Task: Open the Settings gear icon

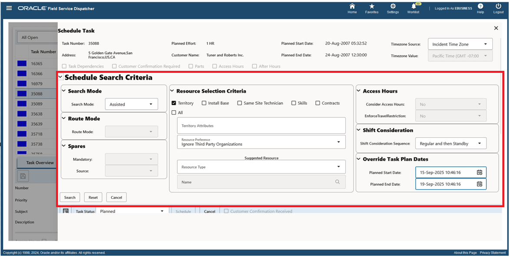Action: [x=393, y=8]
